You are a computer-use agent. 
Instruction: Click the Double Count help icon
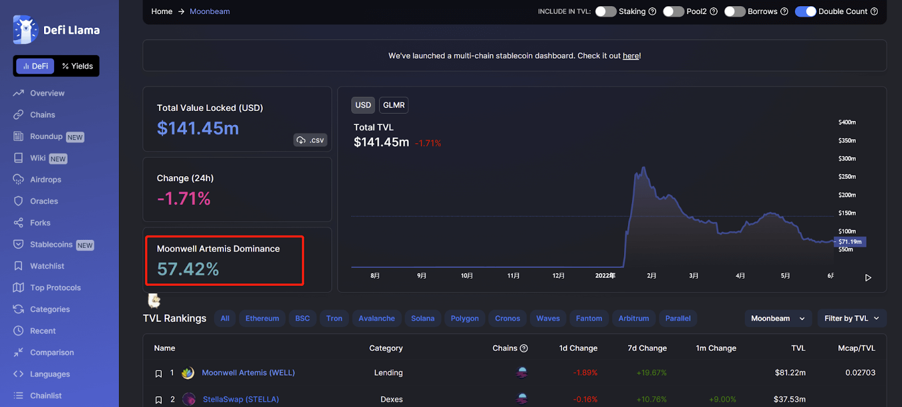point(874,11)
